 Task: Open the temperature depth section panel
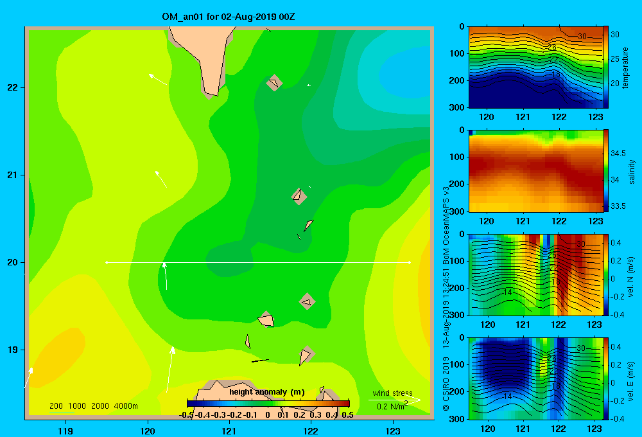[536, 67]
